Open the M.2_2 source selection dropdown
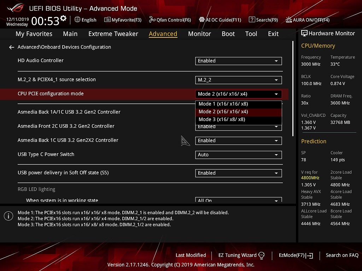 point(238,80)
